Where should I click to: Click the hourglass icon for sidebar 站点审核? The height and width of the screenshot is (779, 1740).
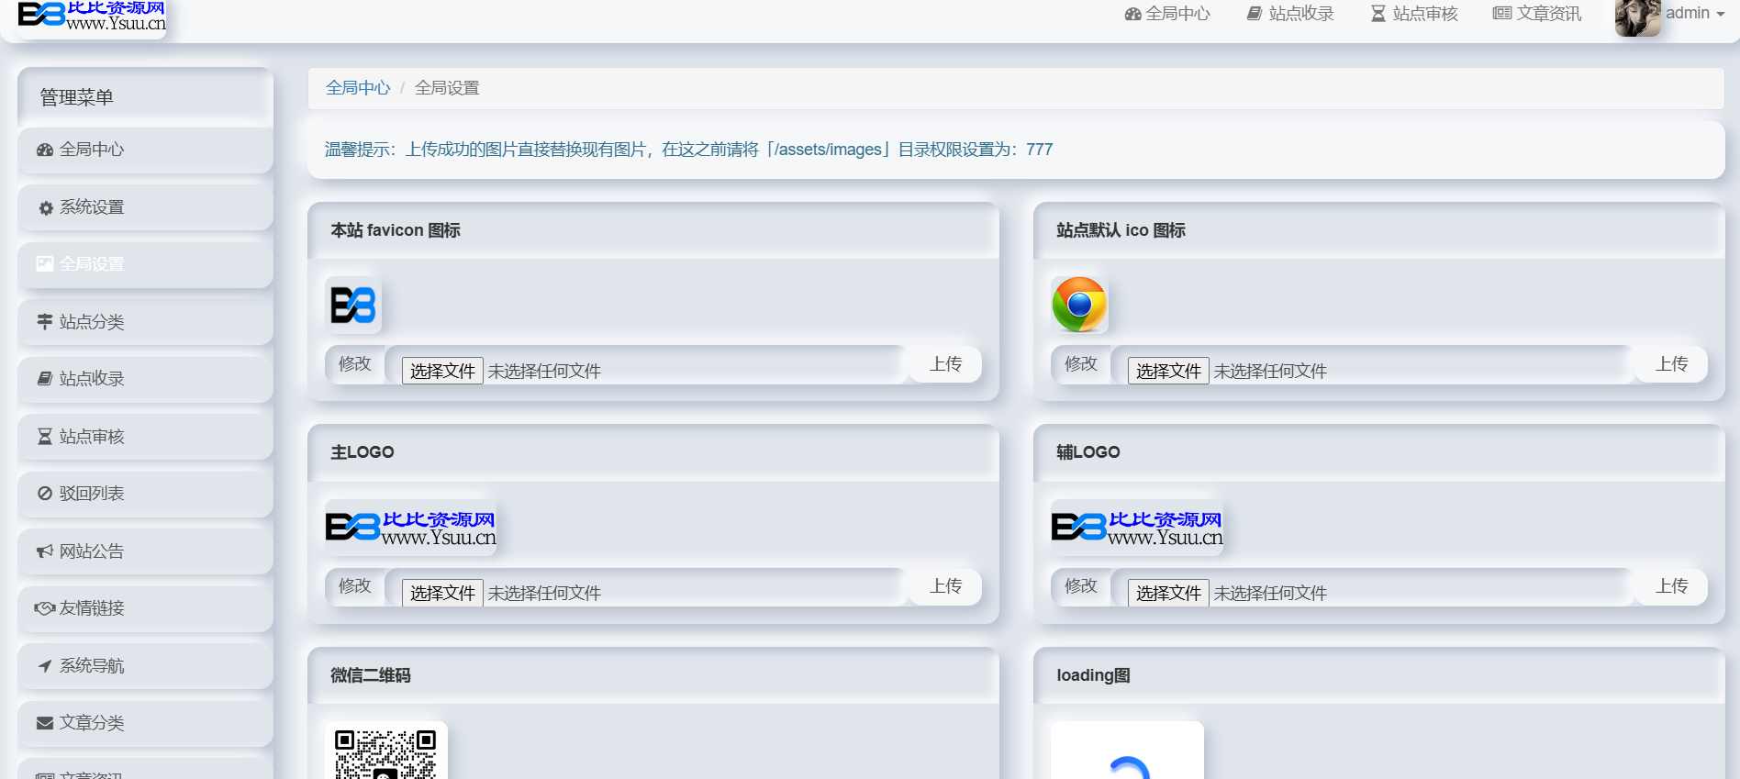click(45, 437)
